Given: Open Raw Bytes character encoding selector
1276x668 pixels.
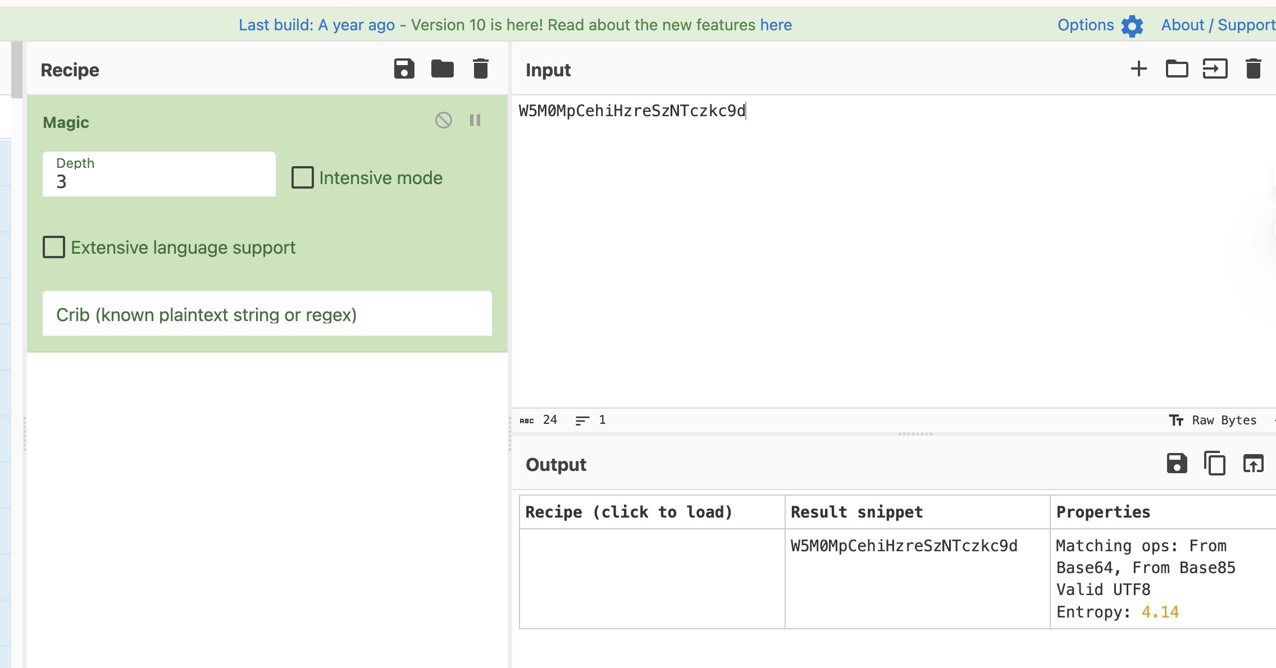Looking at the screenshot, I should [1213, 420].
